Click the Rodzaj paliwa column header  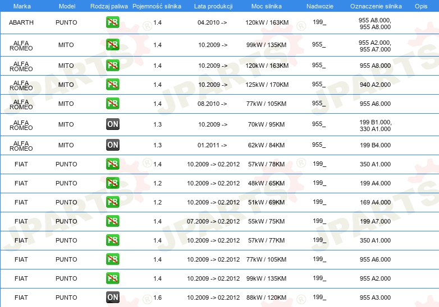tap(109, 6)
